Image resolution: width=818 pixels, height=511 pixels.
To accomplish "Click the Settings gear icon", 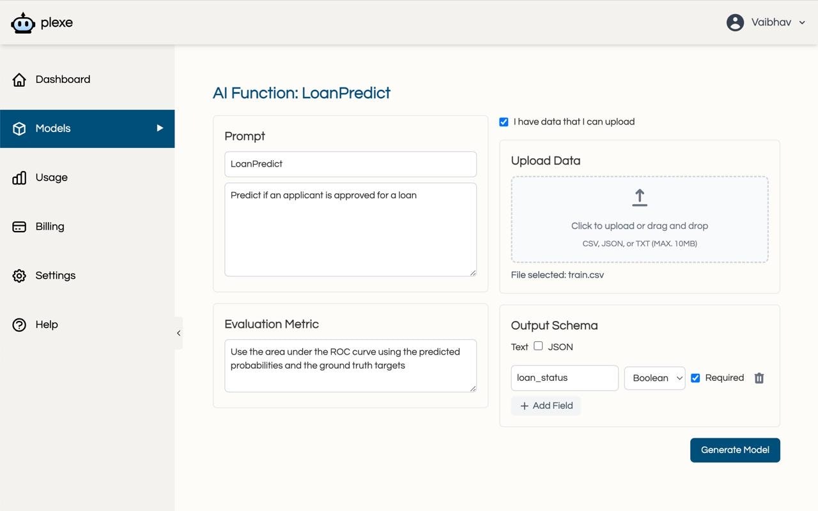I will tap(19, 276).
